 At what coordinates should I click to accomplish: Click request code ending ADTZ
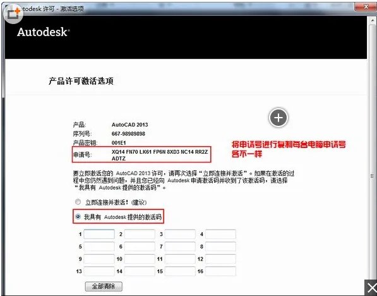[119, 159]
